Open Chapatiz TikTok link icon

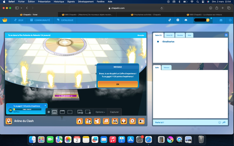tap(170, 20)
